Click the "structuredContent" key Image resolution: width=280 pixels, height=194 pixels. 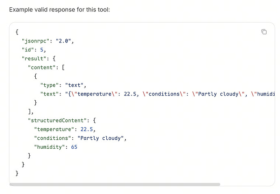click(57, 120)
